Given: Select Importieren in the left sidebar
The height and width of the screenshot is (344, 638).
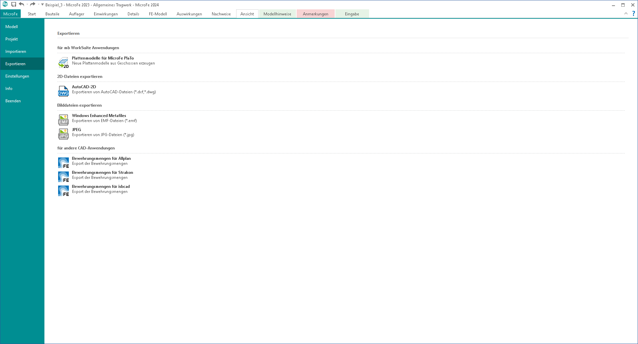Looking at the screenshot, I should click(x=16, y=51).
